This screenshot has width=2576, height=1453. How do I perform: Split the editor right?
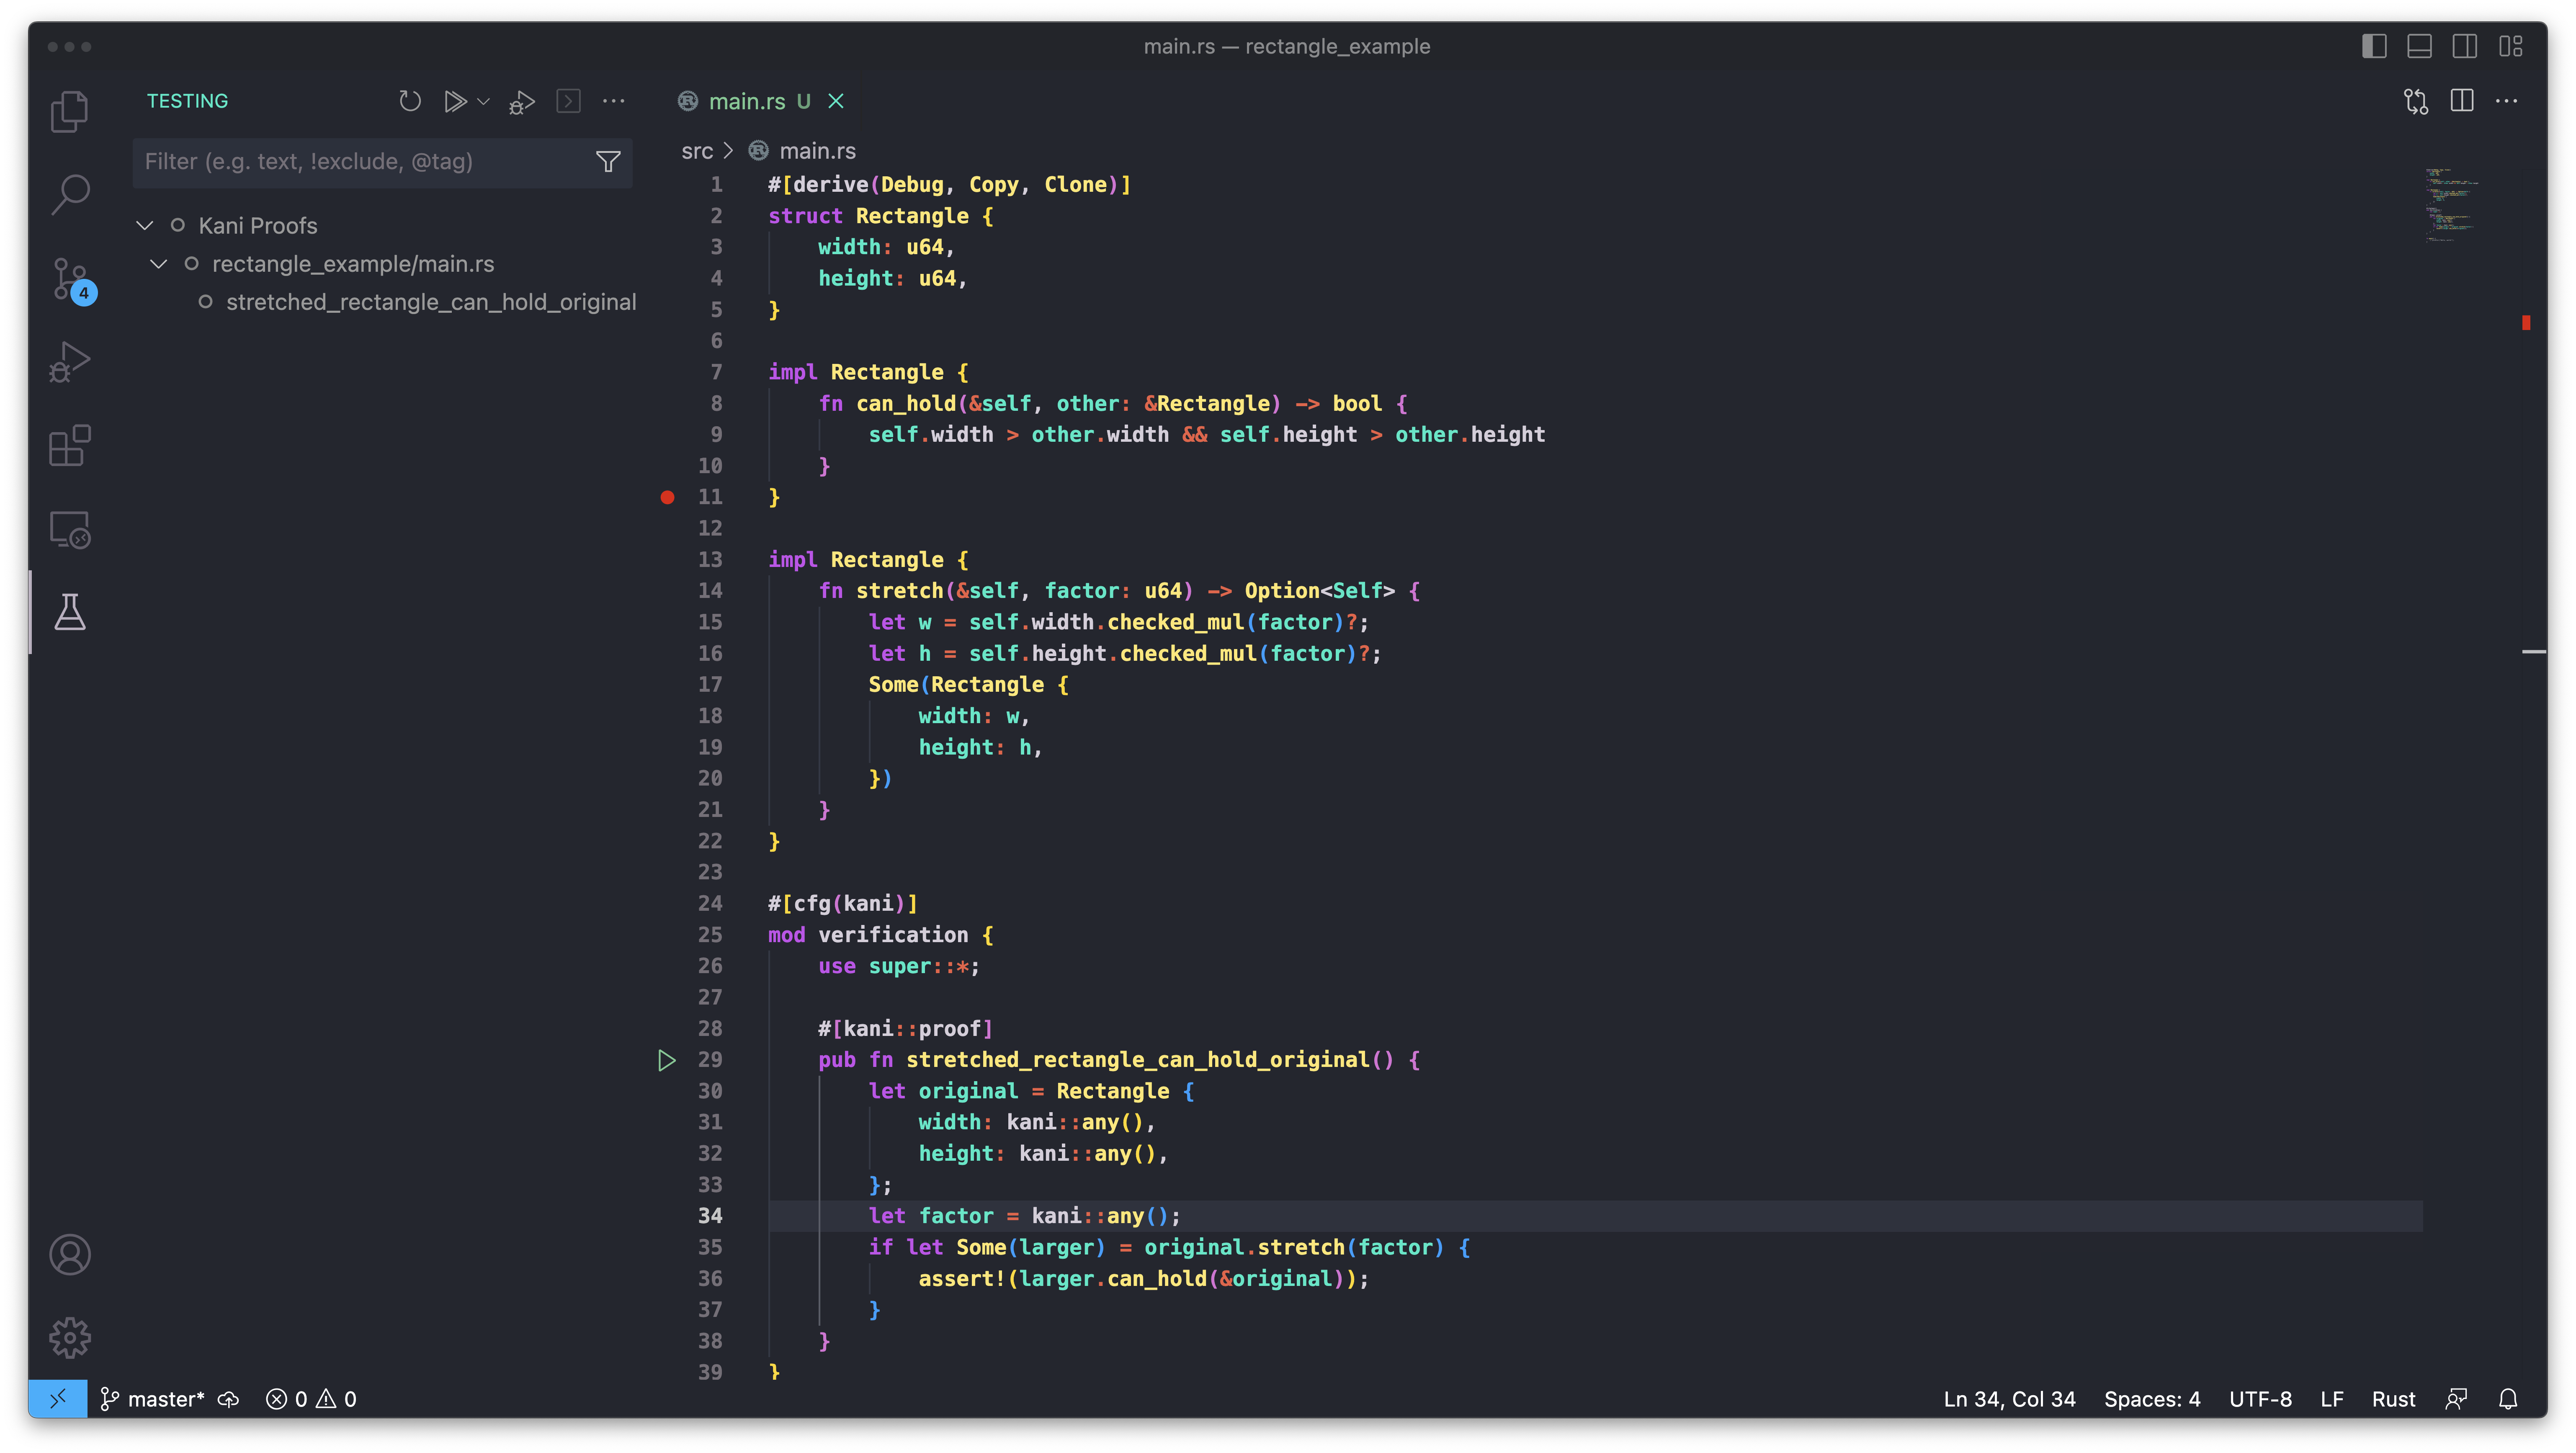pyautogui.click(x=2462, y=101)
